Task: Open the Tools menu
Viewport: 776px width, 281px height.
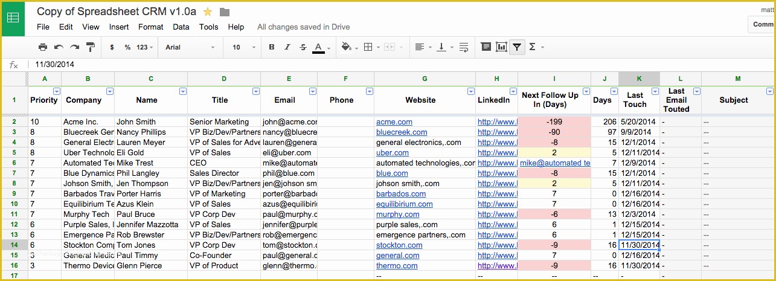Action: pyautogui.click(x=209, y=27)
